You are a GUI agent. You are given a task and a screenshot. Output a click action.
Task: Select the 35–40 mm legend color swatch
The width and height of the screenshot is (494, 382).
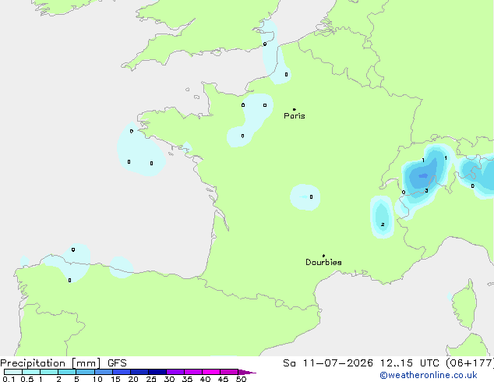(x=193, y=372)
